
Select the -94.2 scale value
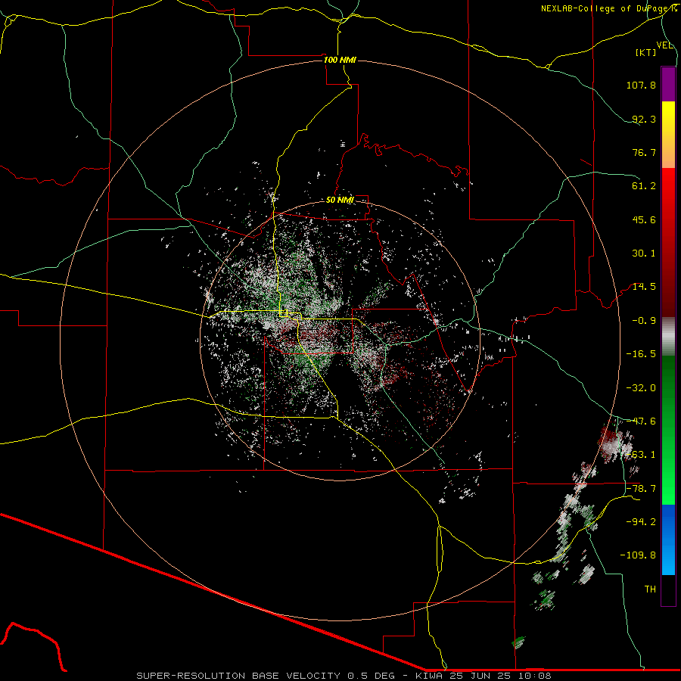[x=641, y=521]
